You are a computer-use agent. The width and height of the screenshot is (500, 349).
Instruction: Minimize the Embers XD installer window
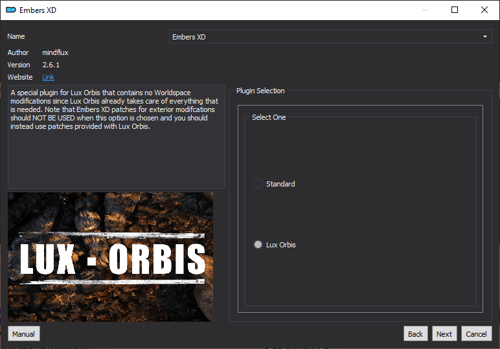point(425,10)
